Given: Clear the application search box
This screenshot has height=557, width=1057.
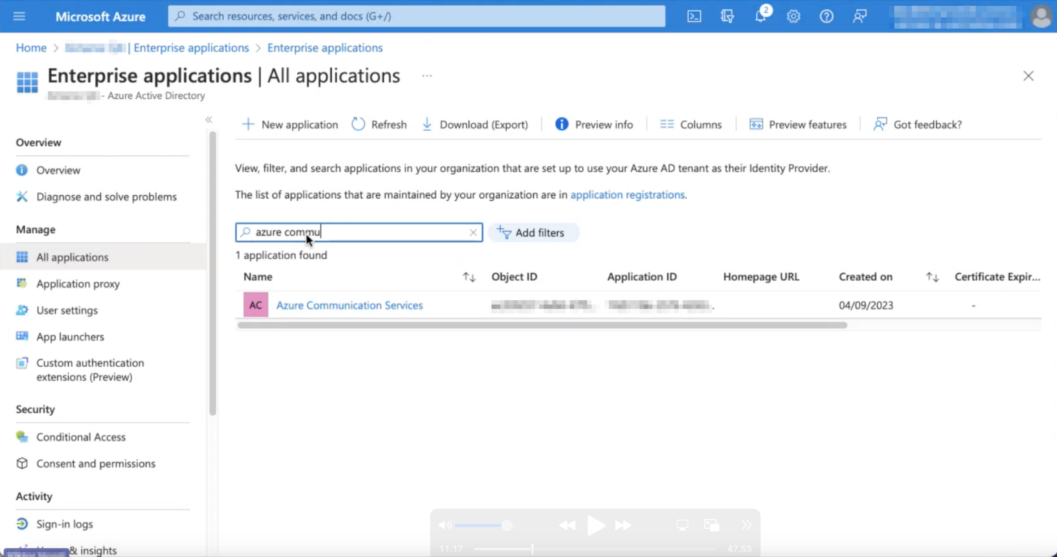Looking at the screenshot, I should (473, 232).
